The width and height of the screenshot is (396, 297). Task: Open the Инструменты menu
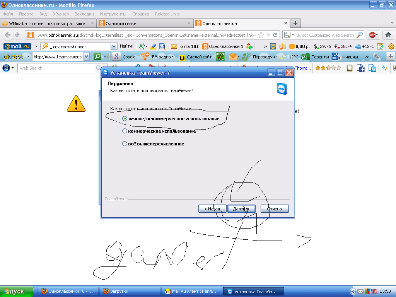click(x=113, y=14)
